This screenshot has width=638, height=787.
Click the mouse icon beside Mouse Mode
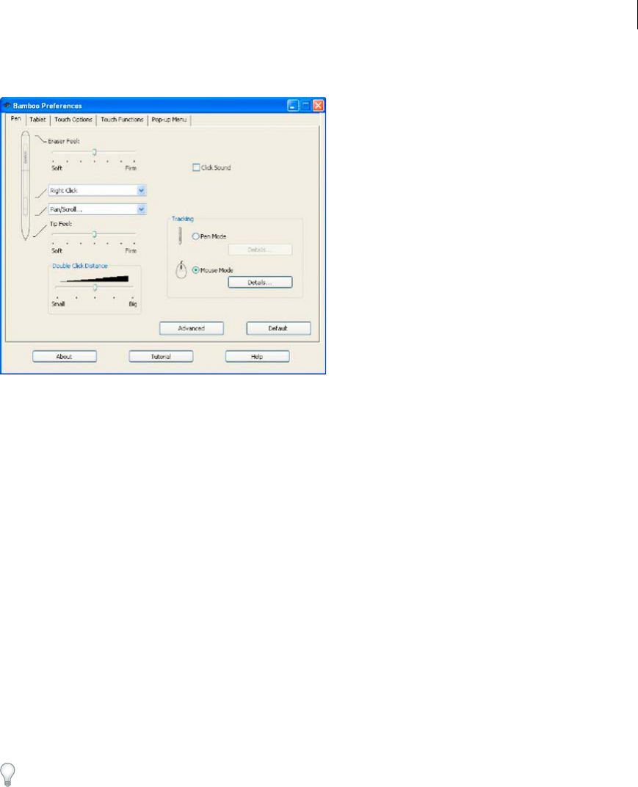[181, 269]
